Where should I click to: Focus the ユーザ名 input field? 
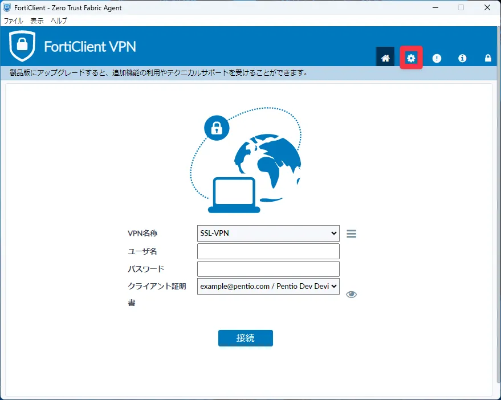(x=268, y=251)
